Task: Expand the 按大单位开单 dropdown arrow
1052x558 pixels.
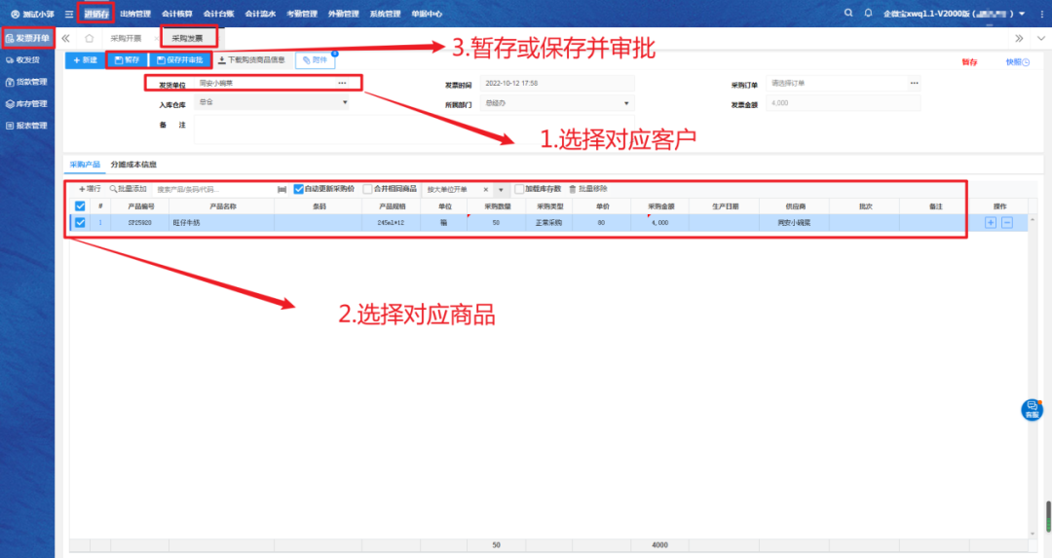Action: click(501, 189)
